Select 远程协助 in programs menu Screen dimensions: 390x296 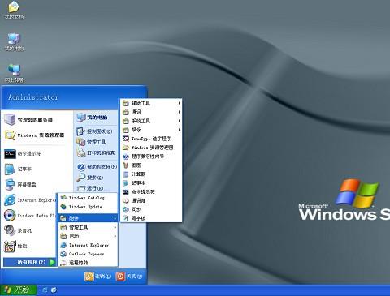[89, 263]
